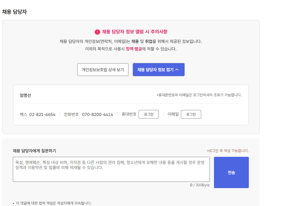The height and width of the screenshot is (206, 301).
Task: Click the red exclamation warning icon
Action: [97, 32]
